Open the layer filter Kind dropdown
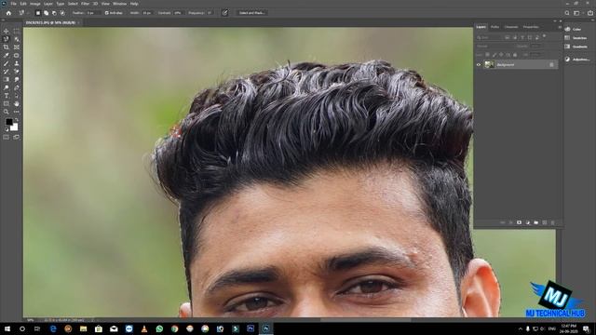The height and width of the screenshot is (335, 596). (489, 37)
